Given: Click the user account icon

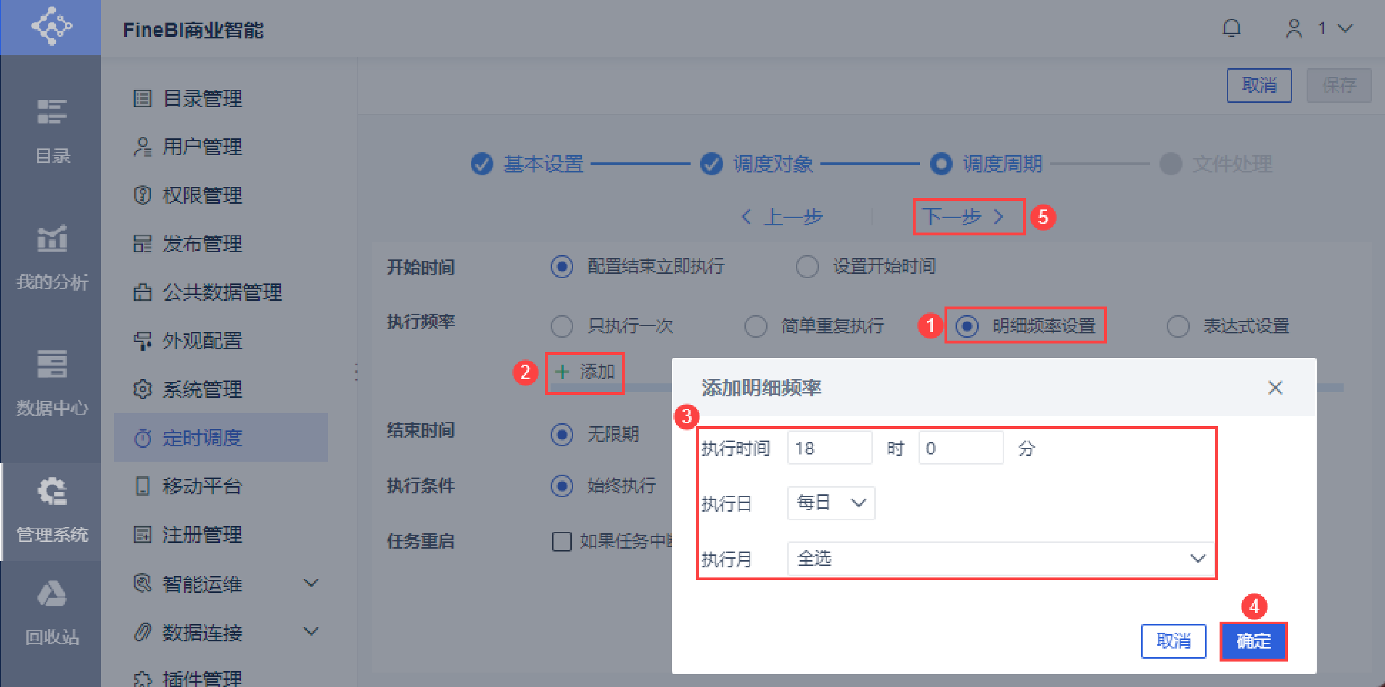Looking at the screenshot, I should click(1294, 28).
